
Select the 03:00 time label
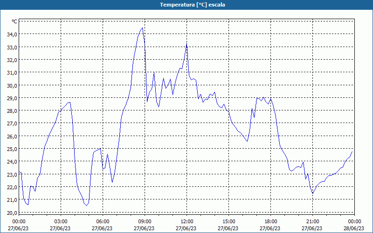pos(61,222)
